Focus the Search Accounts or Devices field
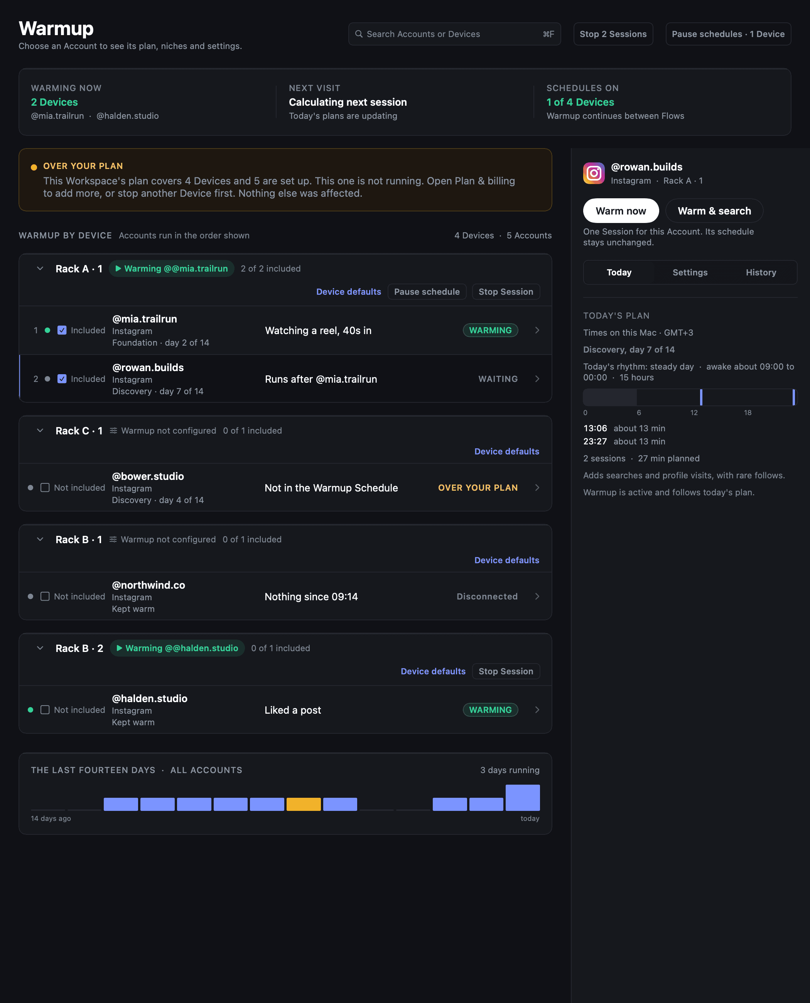The image size is (810, 1003). point(454,34)
